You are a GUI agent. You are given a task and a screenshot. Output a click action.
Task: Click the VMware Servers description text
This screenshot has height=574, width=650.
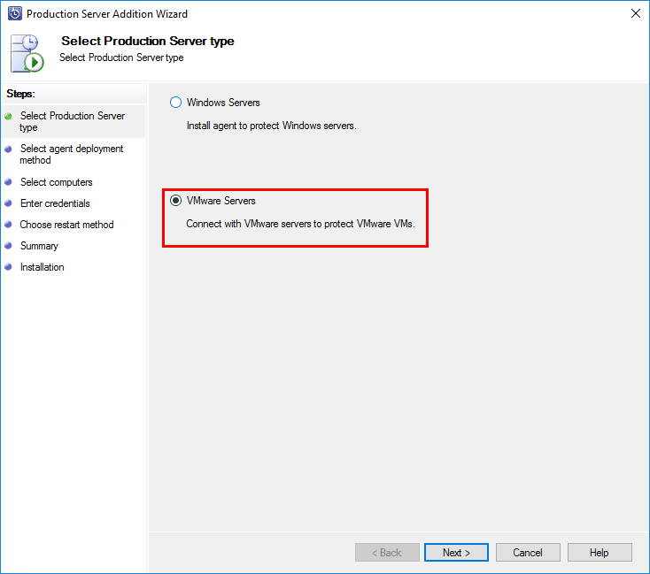(300, 224)
